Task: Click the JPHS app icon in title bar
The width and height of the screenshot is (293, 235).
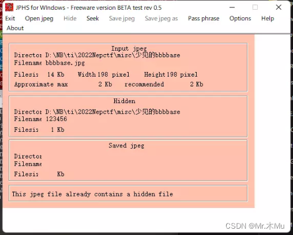Action: [9, 7]
